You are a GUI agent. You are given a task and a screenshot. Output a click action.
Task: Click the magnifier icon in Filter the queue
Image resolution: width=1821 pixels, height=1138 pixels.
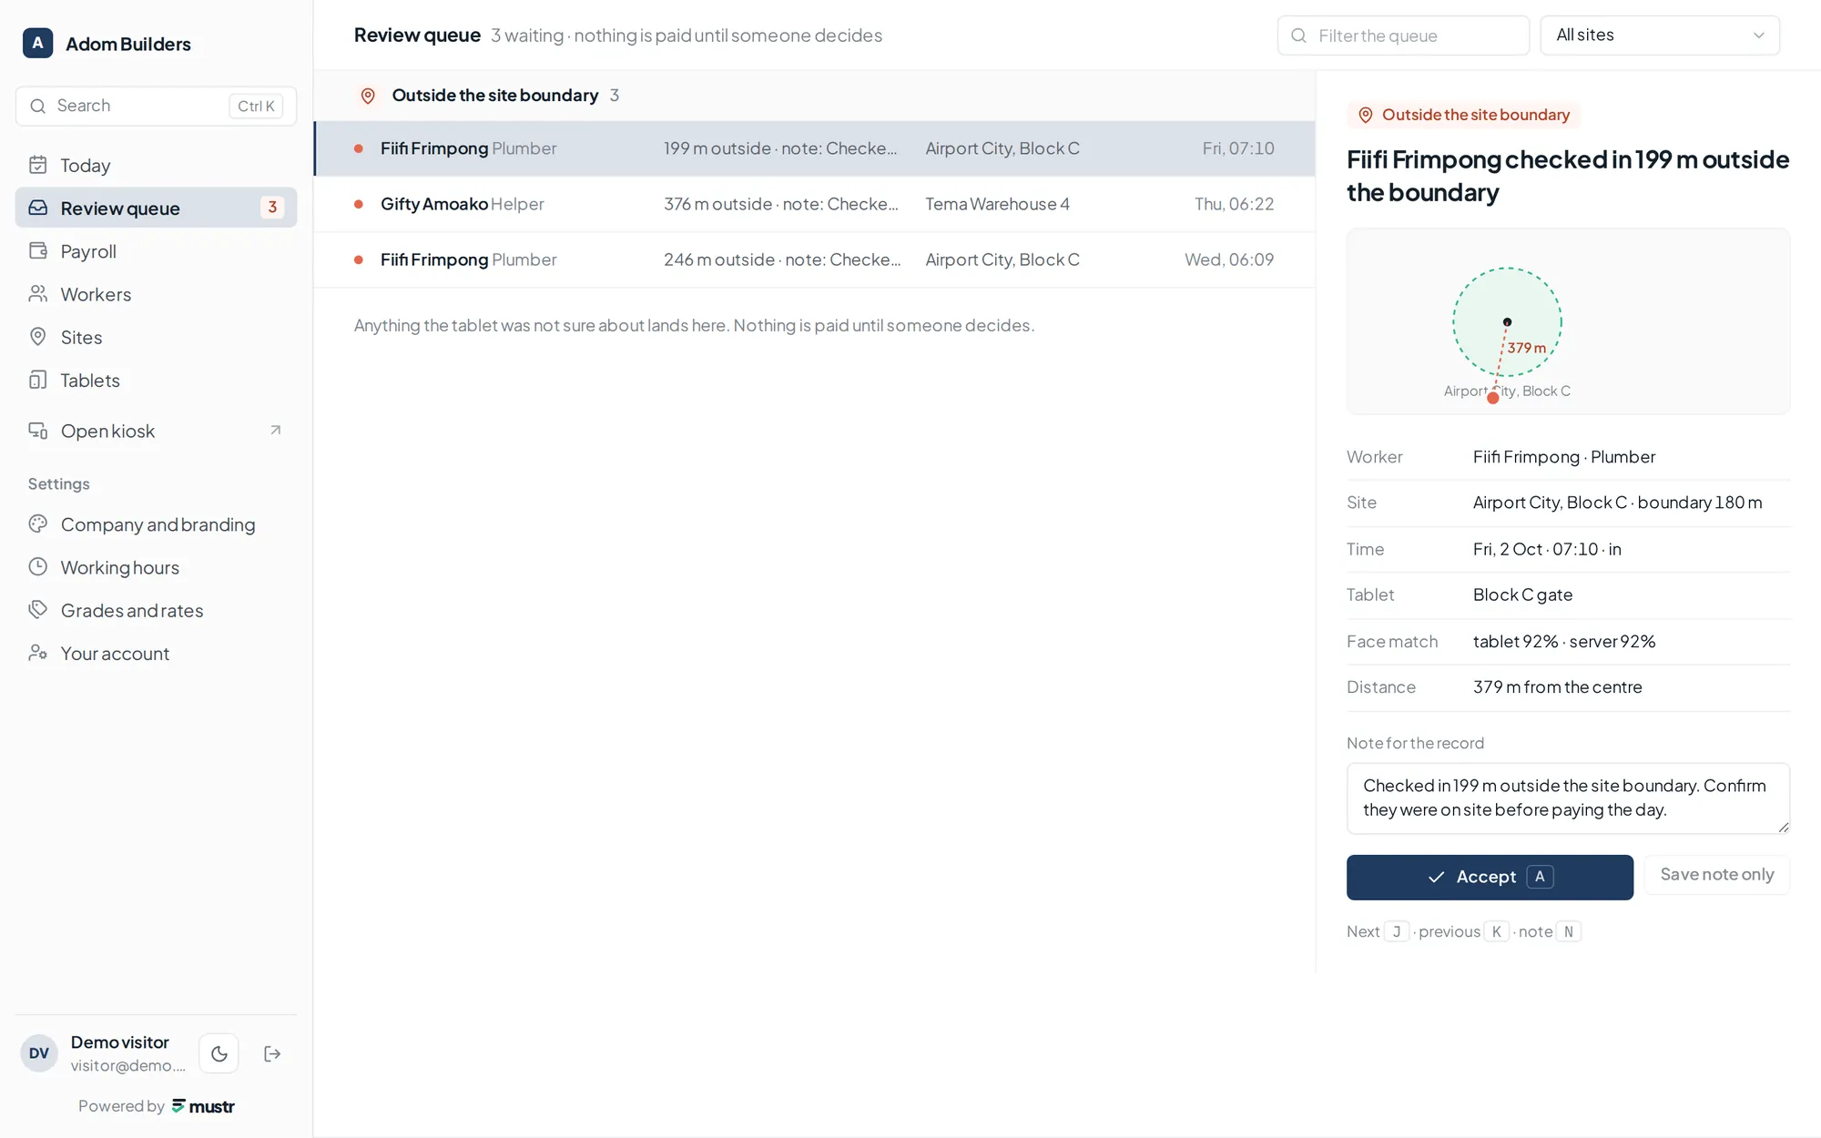(1299, 36)
